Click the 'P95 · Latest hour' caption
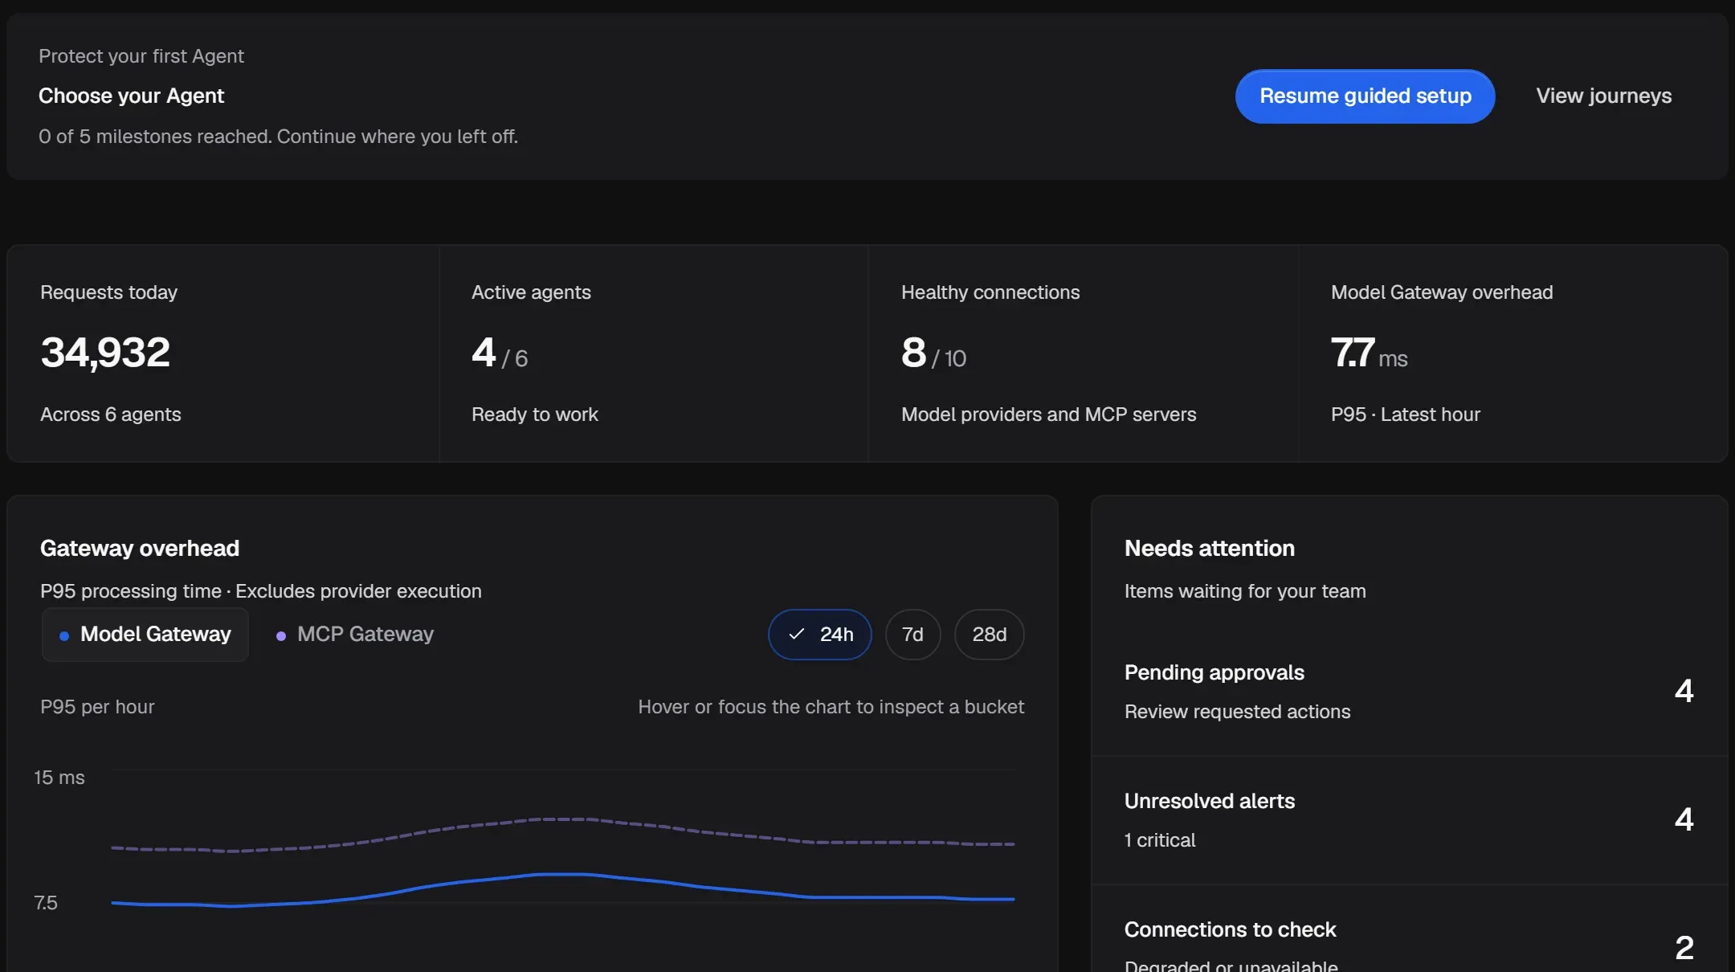Viewport: 1735px width, 972px height. point(1405,415)
